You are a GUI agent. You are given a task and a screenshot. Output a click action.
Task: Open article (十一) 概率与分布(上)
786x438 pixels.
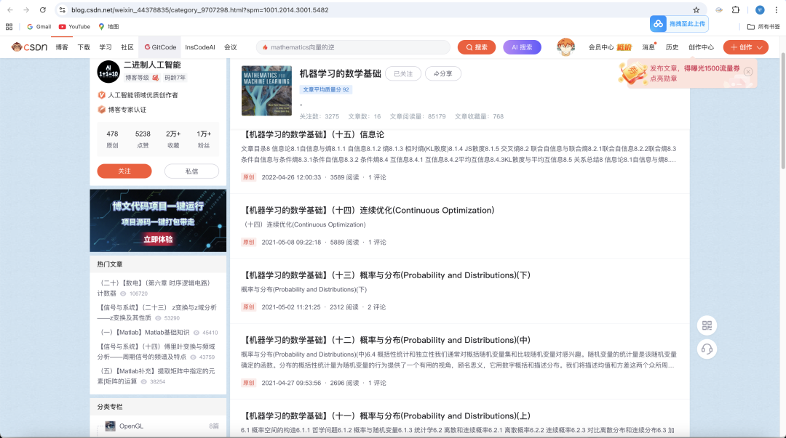tap(386, 416)
